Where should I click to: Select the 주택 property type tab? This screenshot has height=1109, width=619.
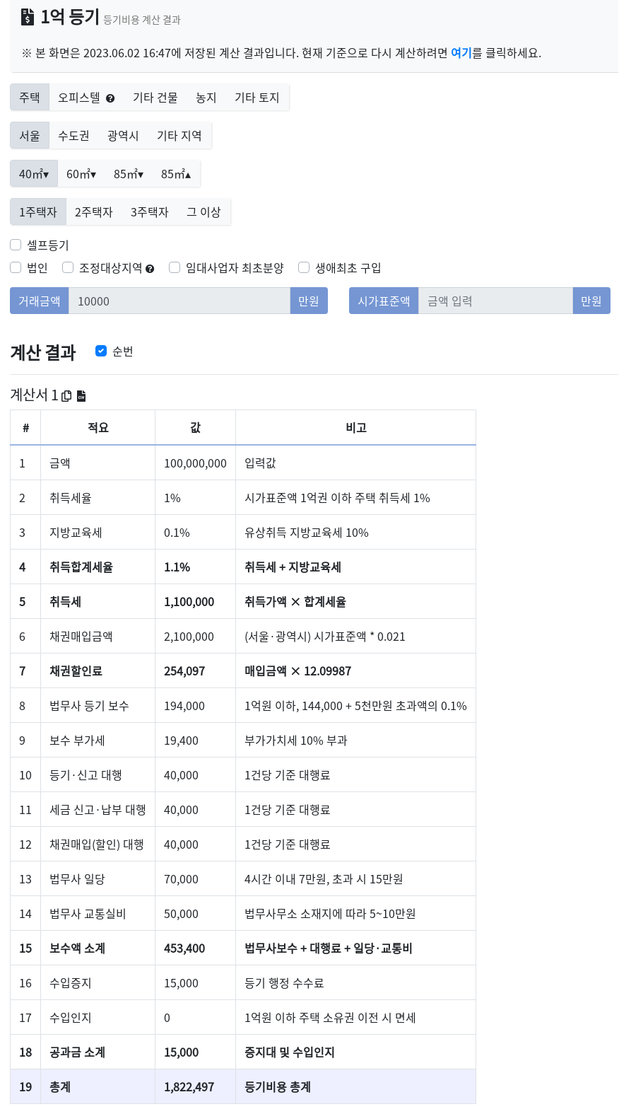pos(30,98)
